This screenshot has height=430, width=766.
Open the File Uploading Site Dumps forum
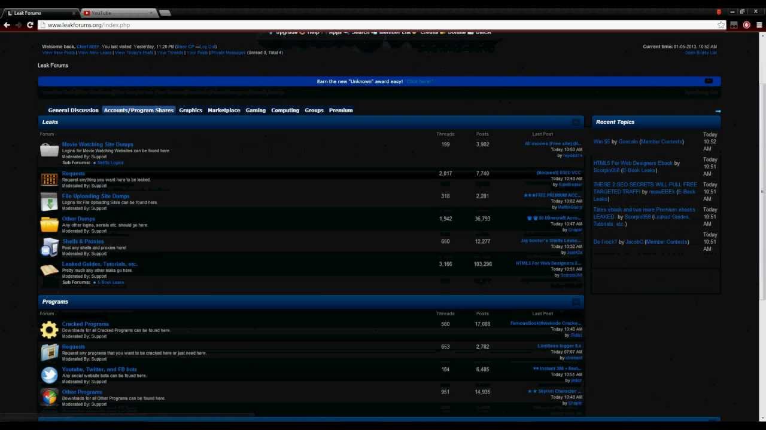click(x=96, y=196)
